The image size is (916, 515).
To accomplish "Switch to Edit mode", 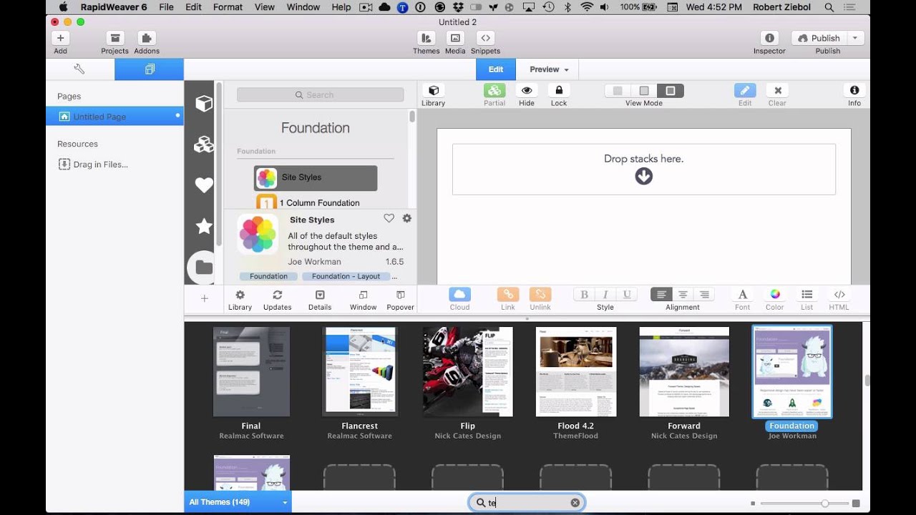I will [x=496, y=69].
